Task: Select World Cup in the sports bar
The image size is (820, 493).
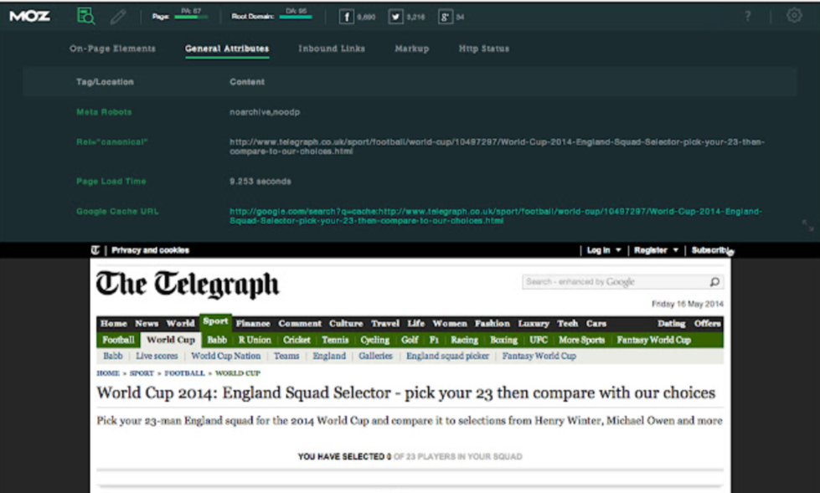Action: click(x=171, y=340)
